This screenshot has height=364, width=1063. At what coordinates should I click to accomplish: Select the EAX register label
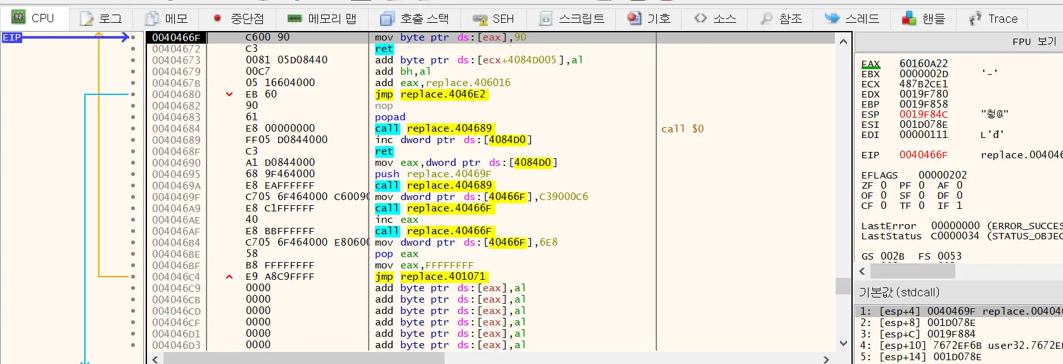tap(870, 64)
